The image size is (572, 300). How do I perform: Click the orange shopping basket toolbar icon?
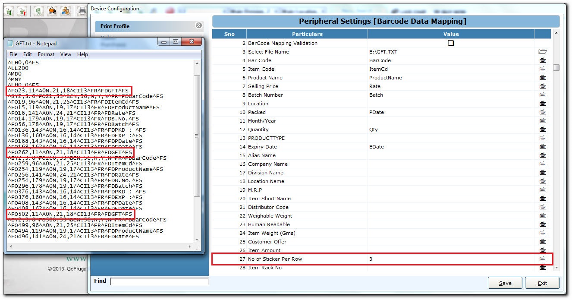pyautogui.click(x=52, y=10)
